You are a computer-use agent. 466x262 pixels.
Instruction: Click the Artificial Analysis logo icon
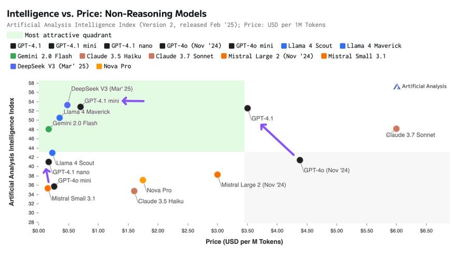(397, 86)
